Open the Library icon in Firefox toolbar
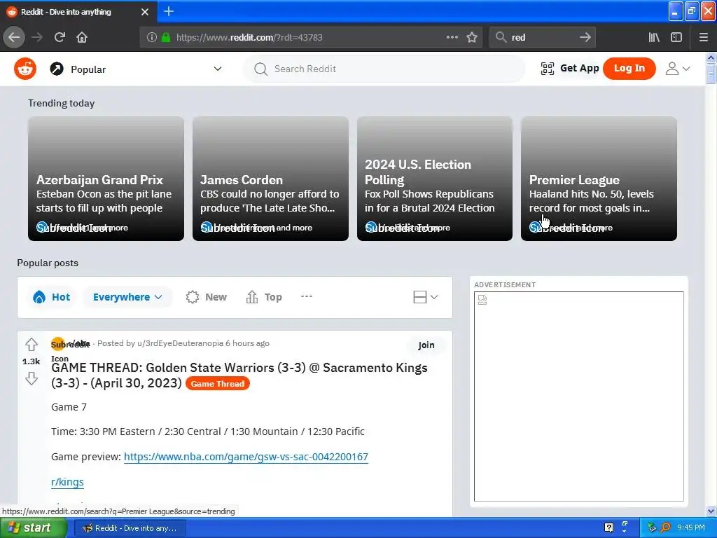 (x=654, y=37)
